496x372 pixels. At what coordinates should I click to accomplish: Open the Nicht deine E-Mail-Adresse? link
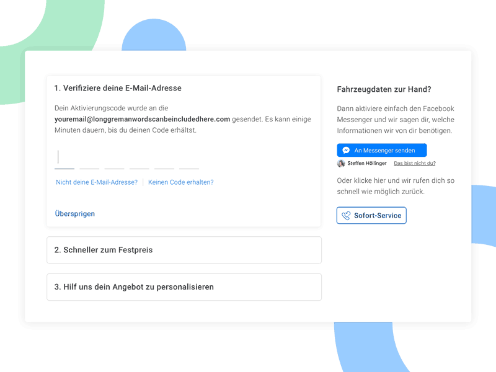click(96, 182)
